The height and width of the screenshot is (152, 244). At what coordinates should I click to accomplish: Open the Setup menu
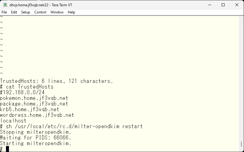point(26,12)
